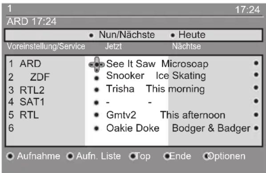The image size is (266, 173).
Task: Open the Aufn. Liste recordings list
Action: (93, 156)
